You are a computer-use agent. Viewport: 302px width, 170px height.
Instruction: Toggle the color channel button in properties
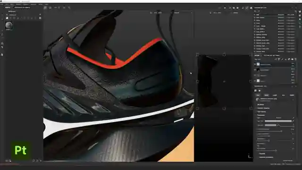tap(258, 95)
